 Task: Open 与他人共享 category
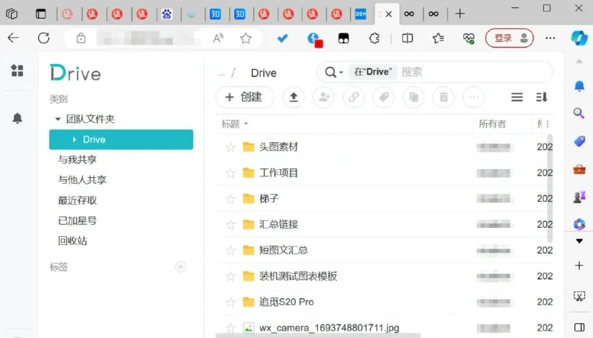tap(82, 179)
